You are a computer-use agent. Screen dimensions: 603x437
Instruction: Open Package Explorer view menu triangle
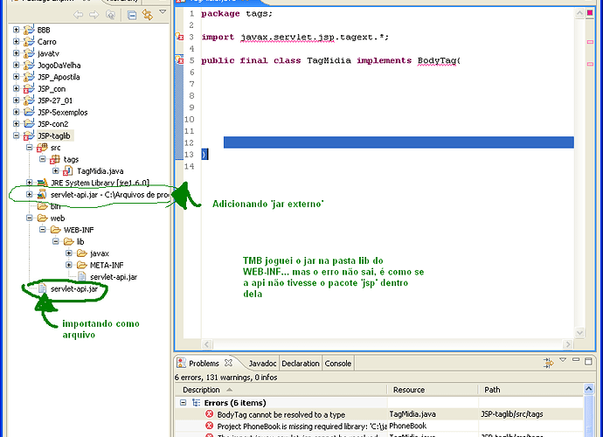(163, 12)
